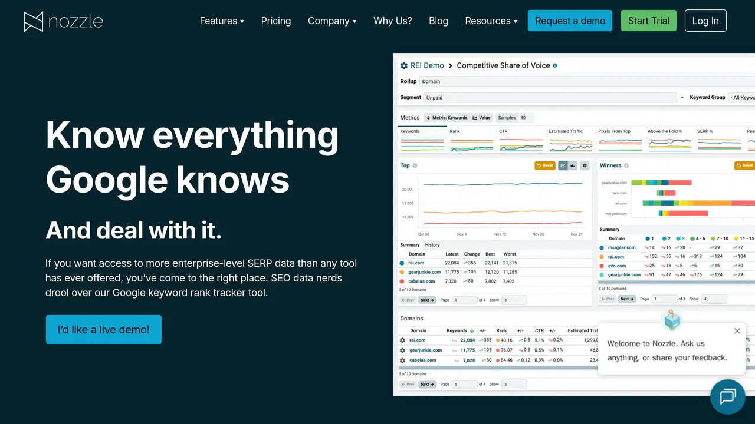Click Next under the Domains table
The height and width of the screenshot is (424, 755).
tap(427, 384)
